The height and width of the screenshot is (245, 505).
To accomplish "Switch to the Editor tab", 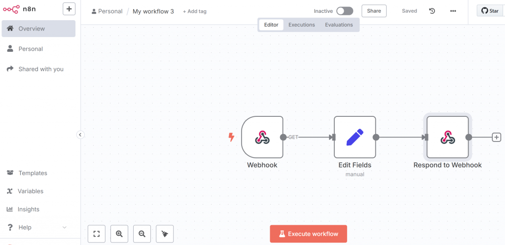I will (x=271, y=25).
